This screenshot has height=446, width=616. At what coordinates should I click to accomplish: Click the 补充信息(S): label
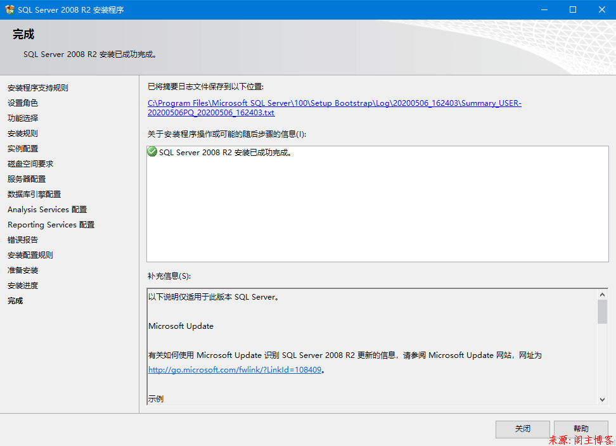tap(169, 276)
